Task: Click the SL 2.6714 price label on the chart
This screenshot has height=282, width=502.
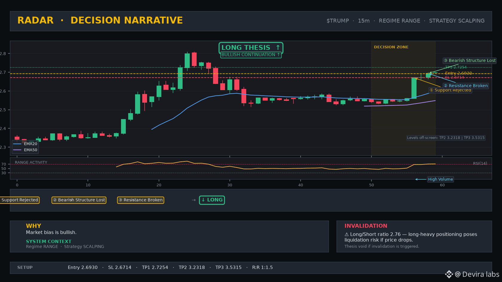Action: pyautogui.click(x=454, y=77)
